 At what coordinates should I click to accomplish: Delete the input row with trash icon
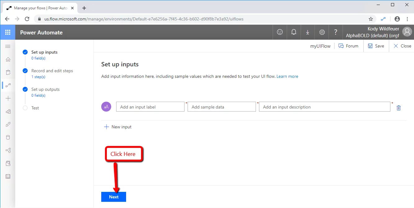[399, 108]
